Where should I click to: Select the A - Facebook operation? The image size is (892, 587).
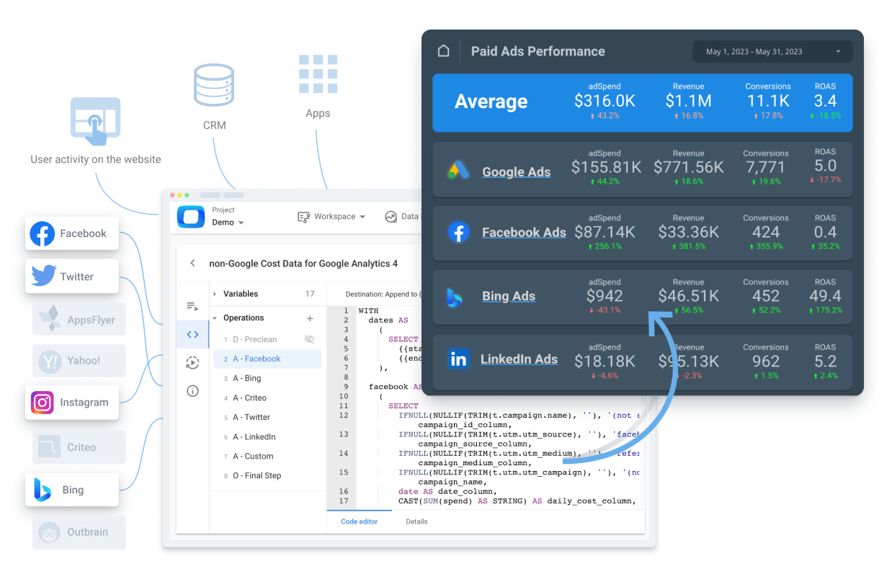click(268, 359)
